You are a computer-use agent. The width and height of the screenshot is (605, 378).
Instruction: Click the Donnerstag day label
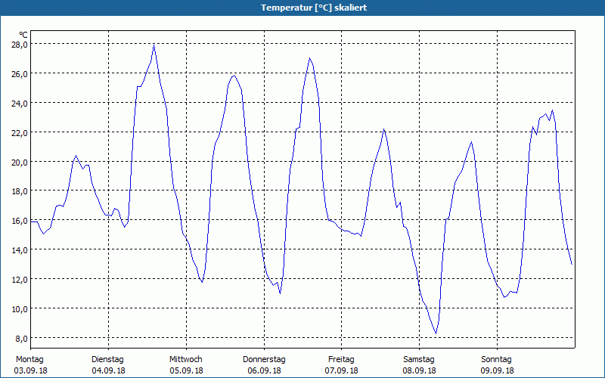(x=264, y=360)
